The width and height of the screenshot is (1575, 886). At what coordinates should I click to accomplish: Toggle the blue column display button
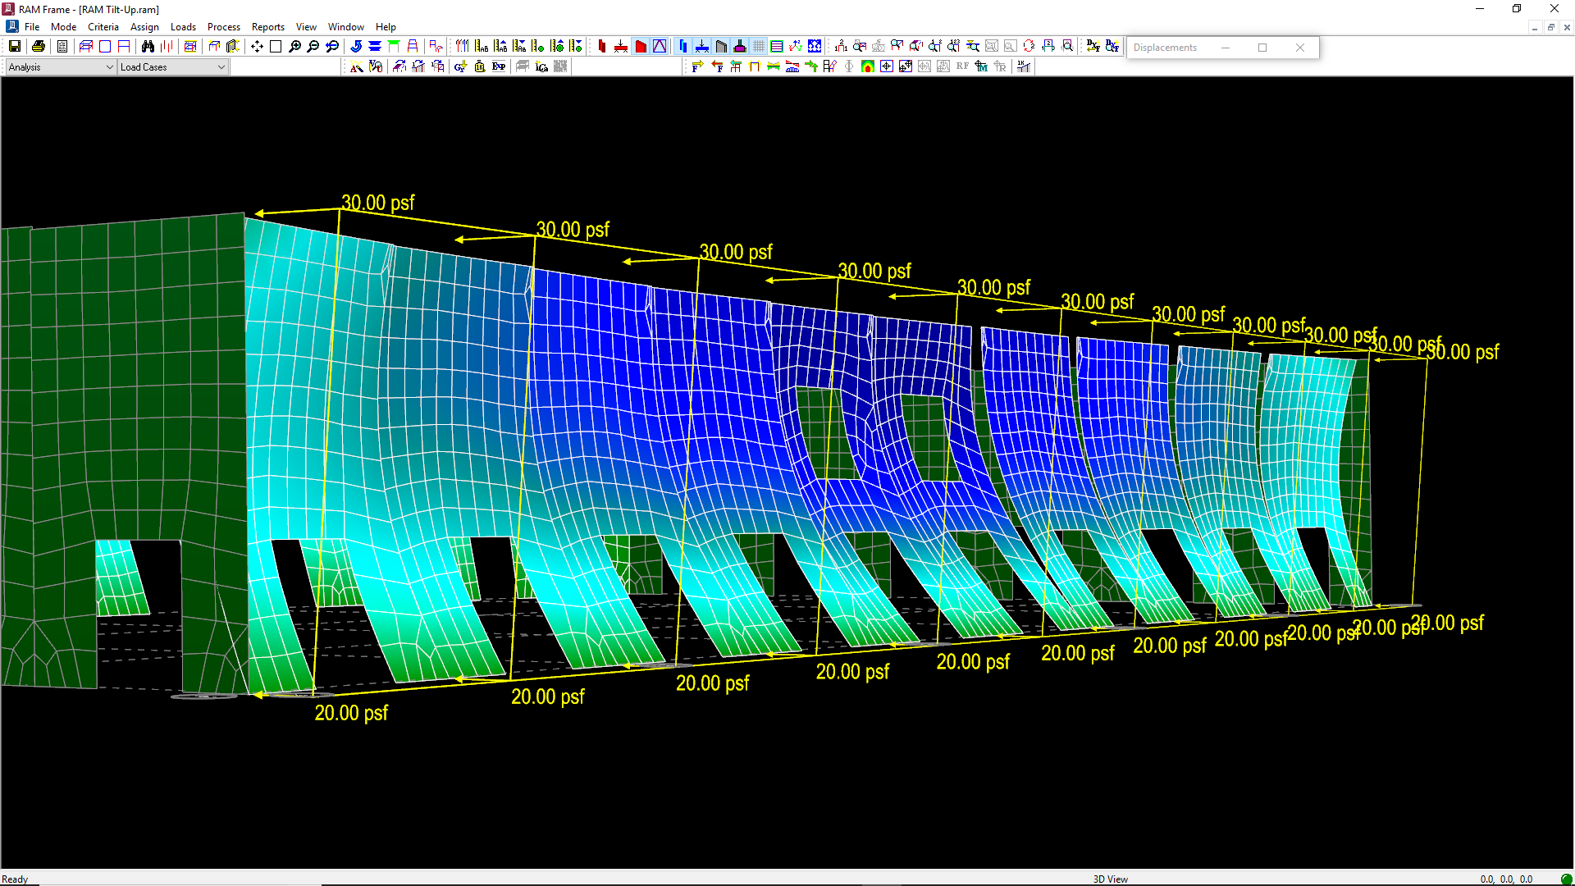click(x=682, y=47)
